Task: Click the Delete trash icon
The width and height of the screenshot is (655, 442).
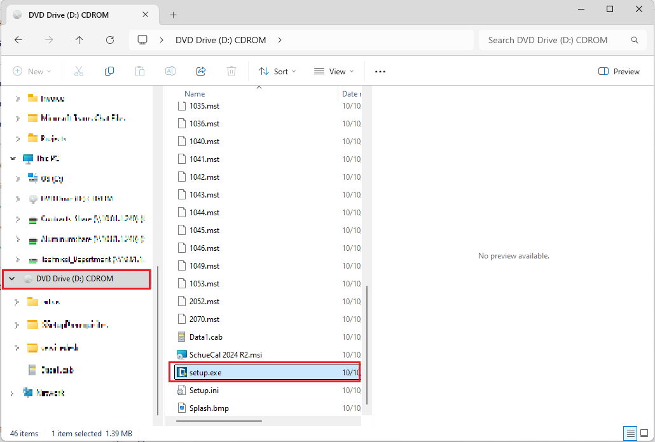Action: [232, 72]
